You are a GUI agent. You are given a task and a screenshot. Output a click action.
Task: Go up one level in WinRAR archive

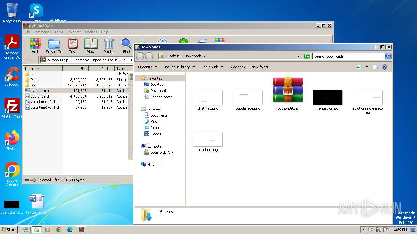pos(30,60)
